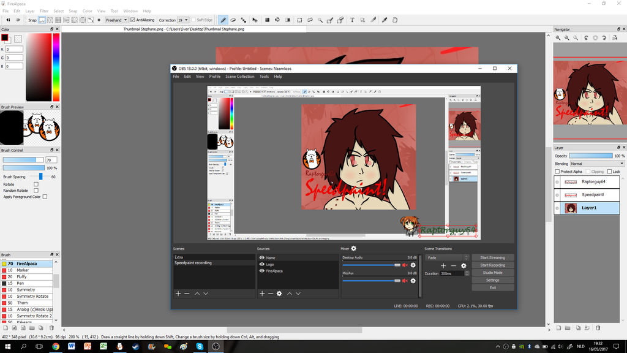This screenshot has height=353, width=627.
Task: Mute the Desktop Audio speaker icon
Action: [405, 265]
